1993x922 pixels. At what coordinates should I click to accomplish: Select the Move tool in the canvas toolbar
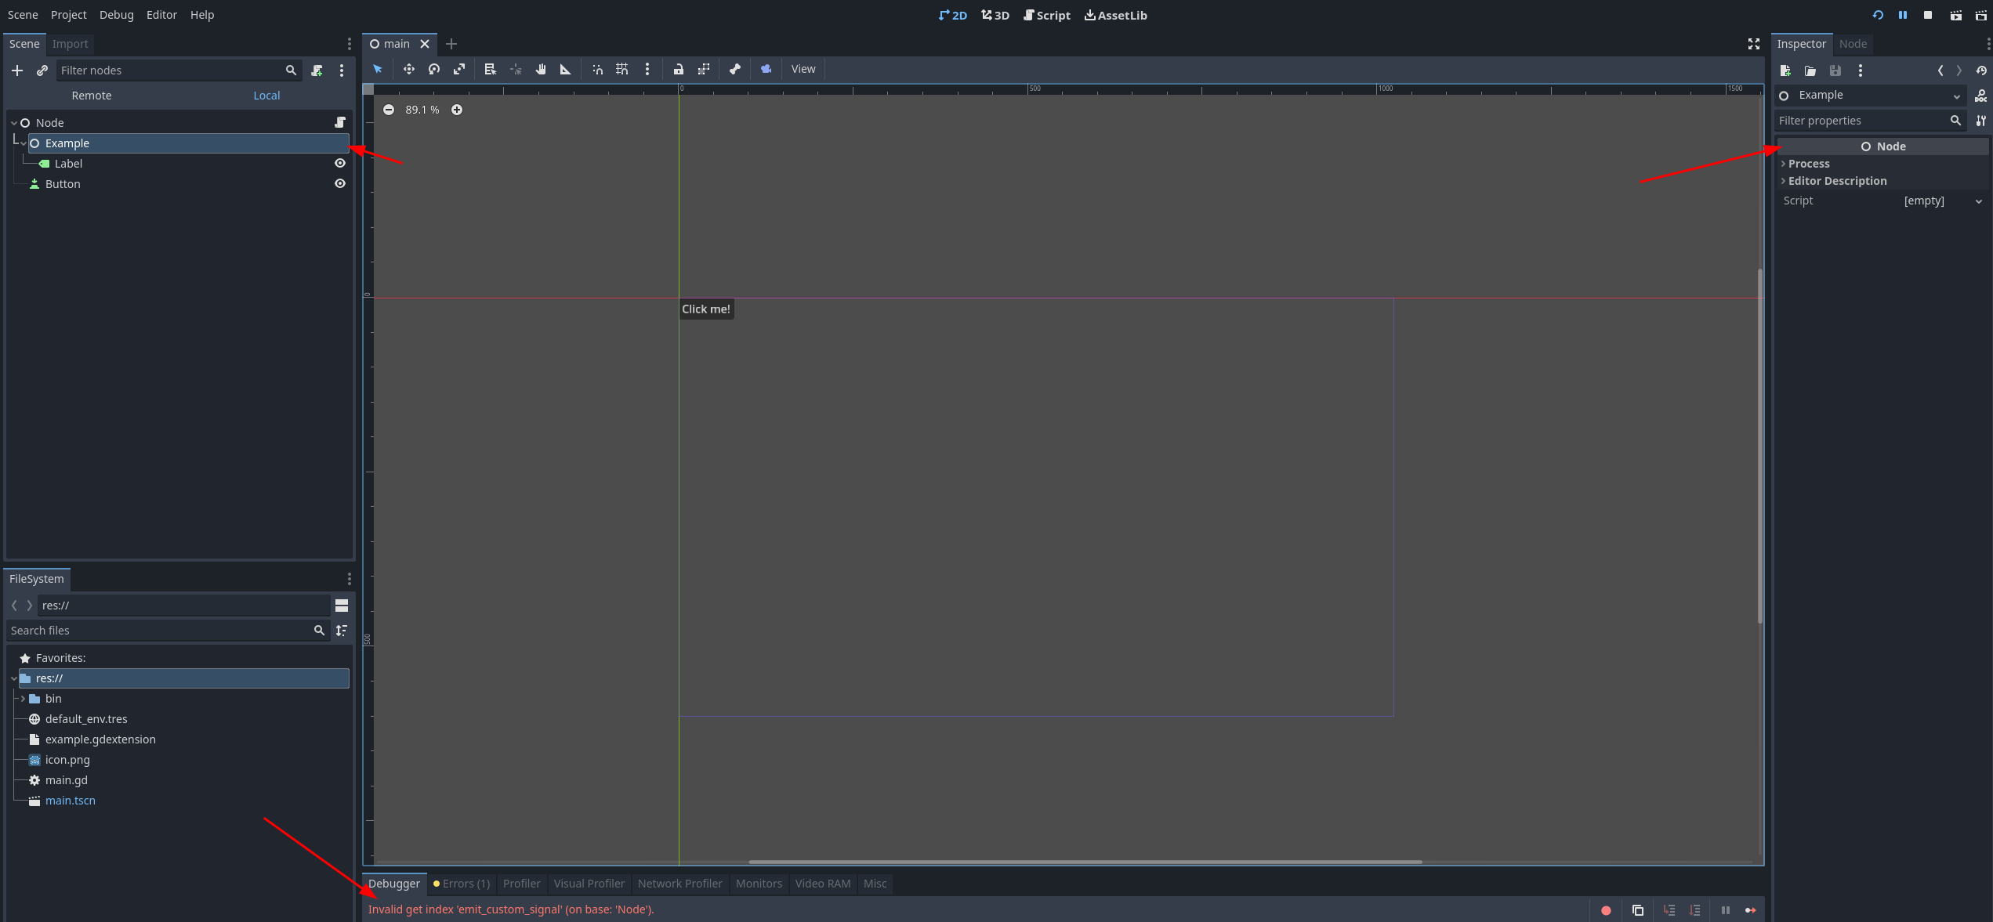[x=408, y=70]
